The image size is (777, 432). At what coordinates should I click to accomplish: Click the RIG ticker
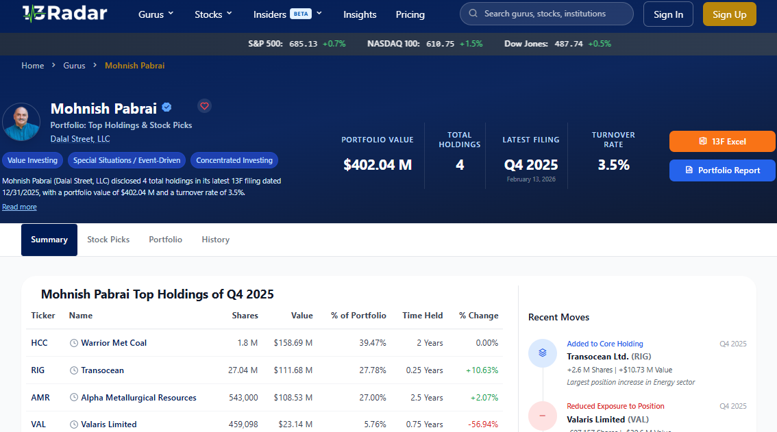[x=38, y=370]
